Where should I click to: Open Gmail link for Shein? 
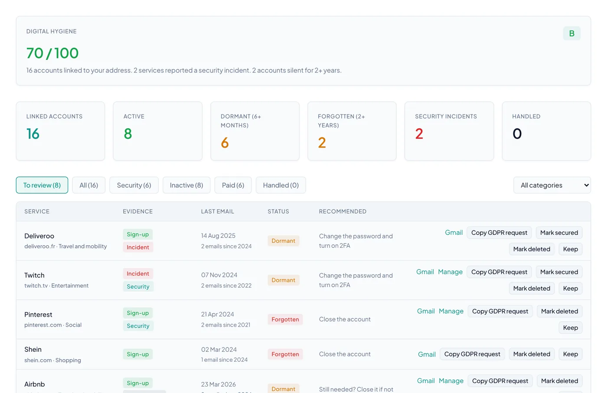click(x=427, y=354)
